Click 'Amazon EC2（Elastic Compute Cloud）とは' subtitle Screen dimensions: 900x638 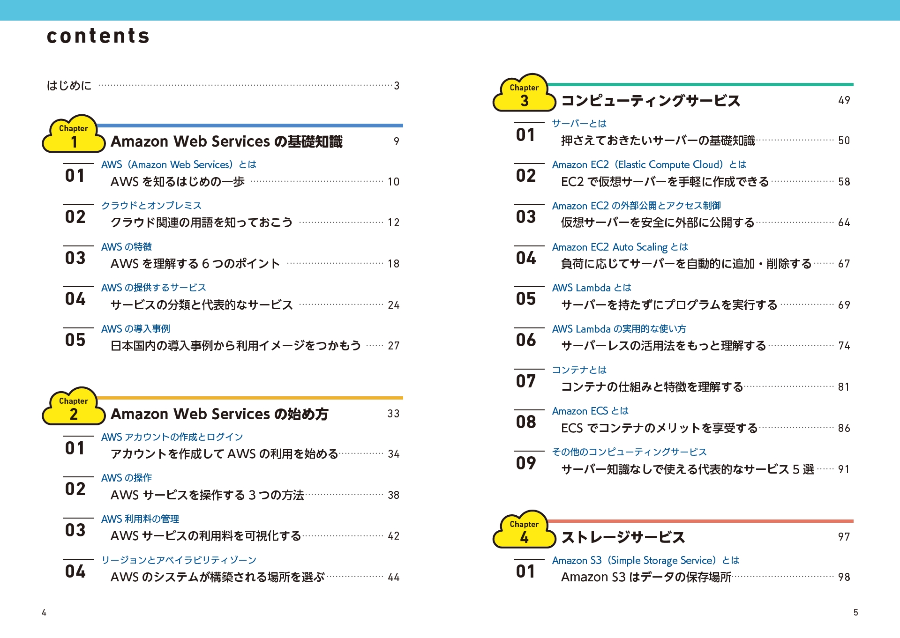[x=649, y=164]
